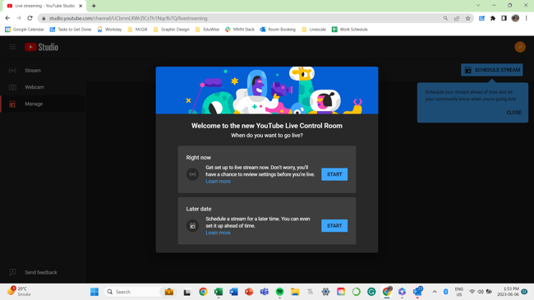
Task: Open the Extensions puzzle icon
Action: coord(493,18)
